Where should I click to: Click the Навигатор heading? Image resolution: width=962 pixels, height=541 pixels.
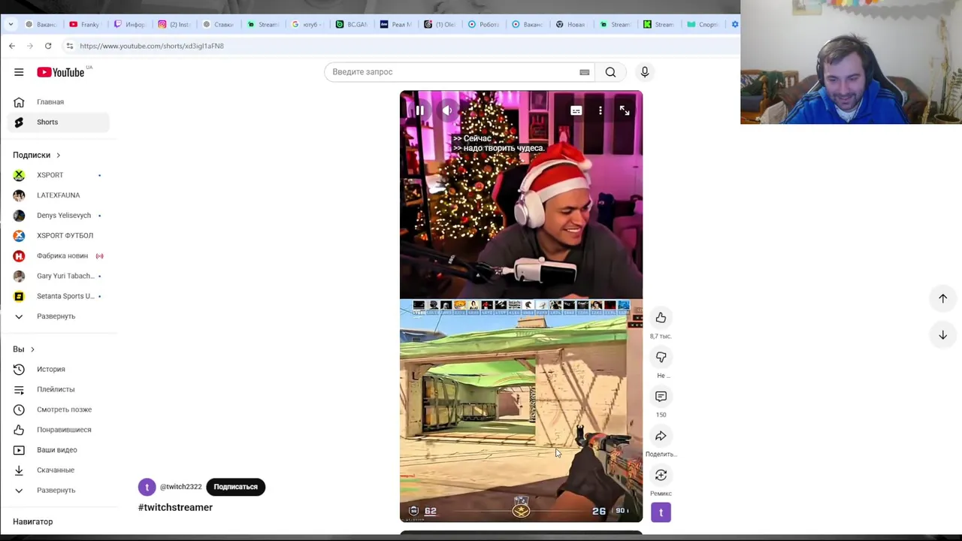33,521
